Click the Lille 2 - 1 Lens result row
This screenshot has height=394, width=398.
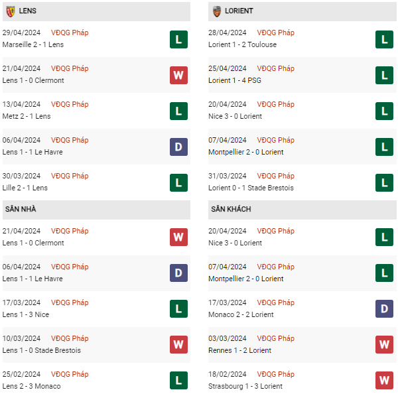click(25, 188)
